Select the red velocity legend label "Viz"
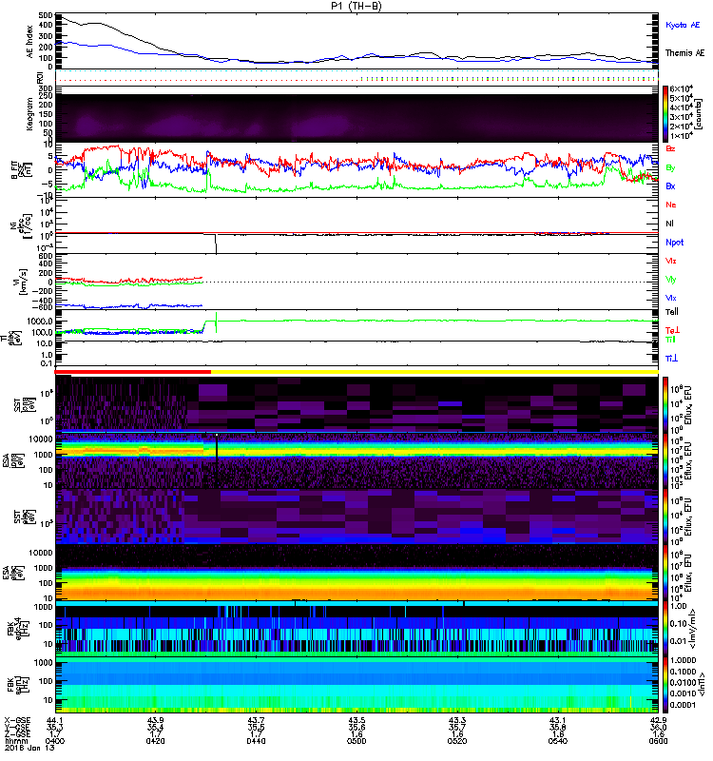The height and width of the screenshot is (761, 713). [671, 261]
